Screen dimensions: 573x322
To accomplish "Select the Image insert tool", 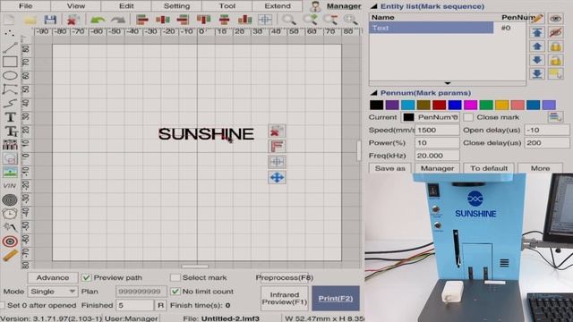I will click(x=10, y=172).
